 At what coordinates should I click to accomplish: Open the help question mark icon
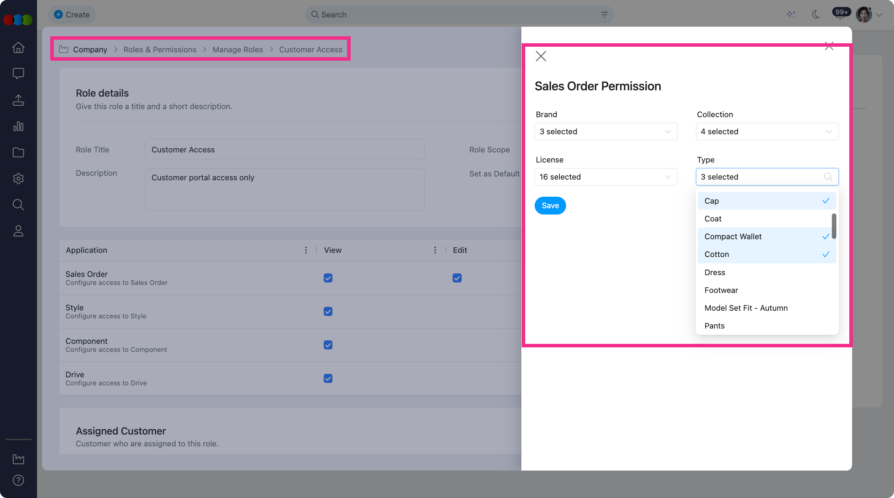pyautogui.click(x=18, y=480)
